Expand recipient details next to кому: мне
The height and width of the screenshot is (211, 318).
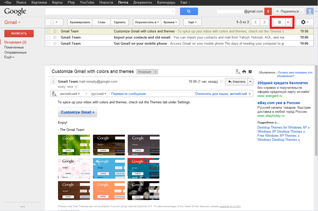[x=76, y=87]
